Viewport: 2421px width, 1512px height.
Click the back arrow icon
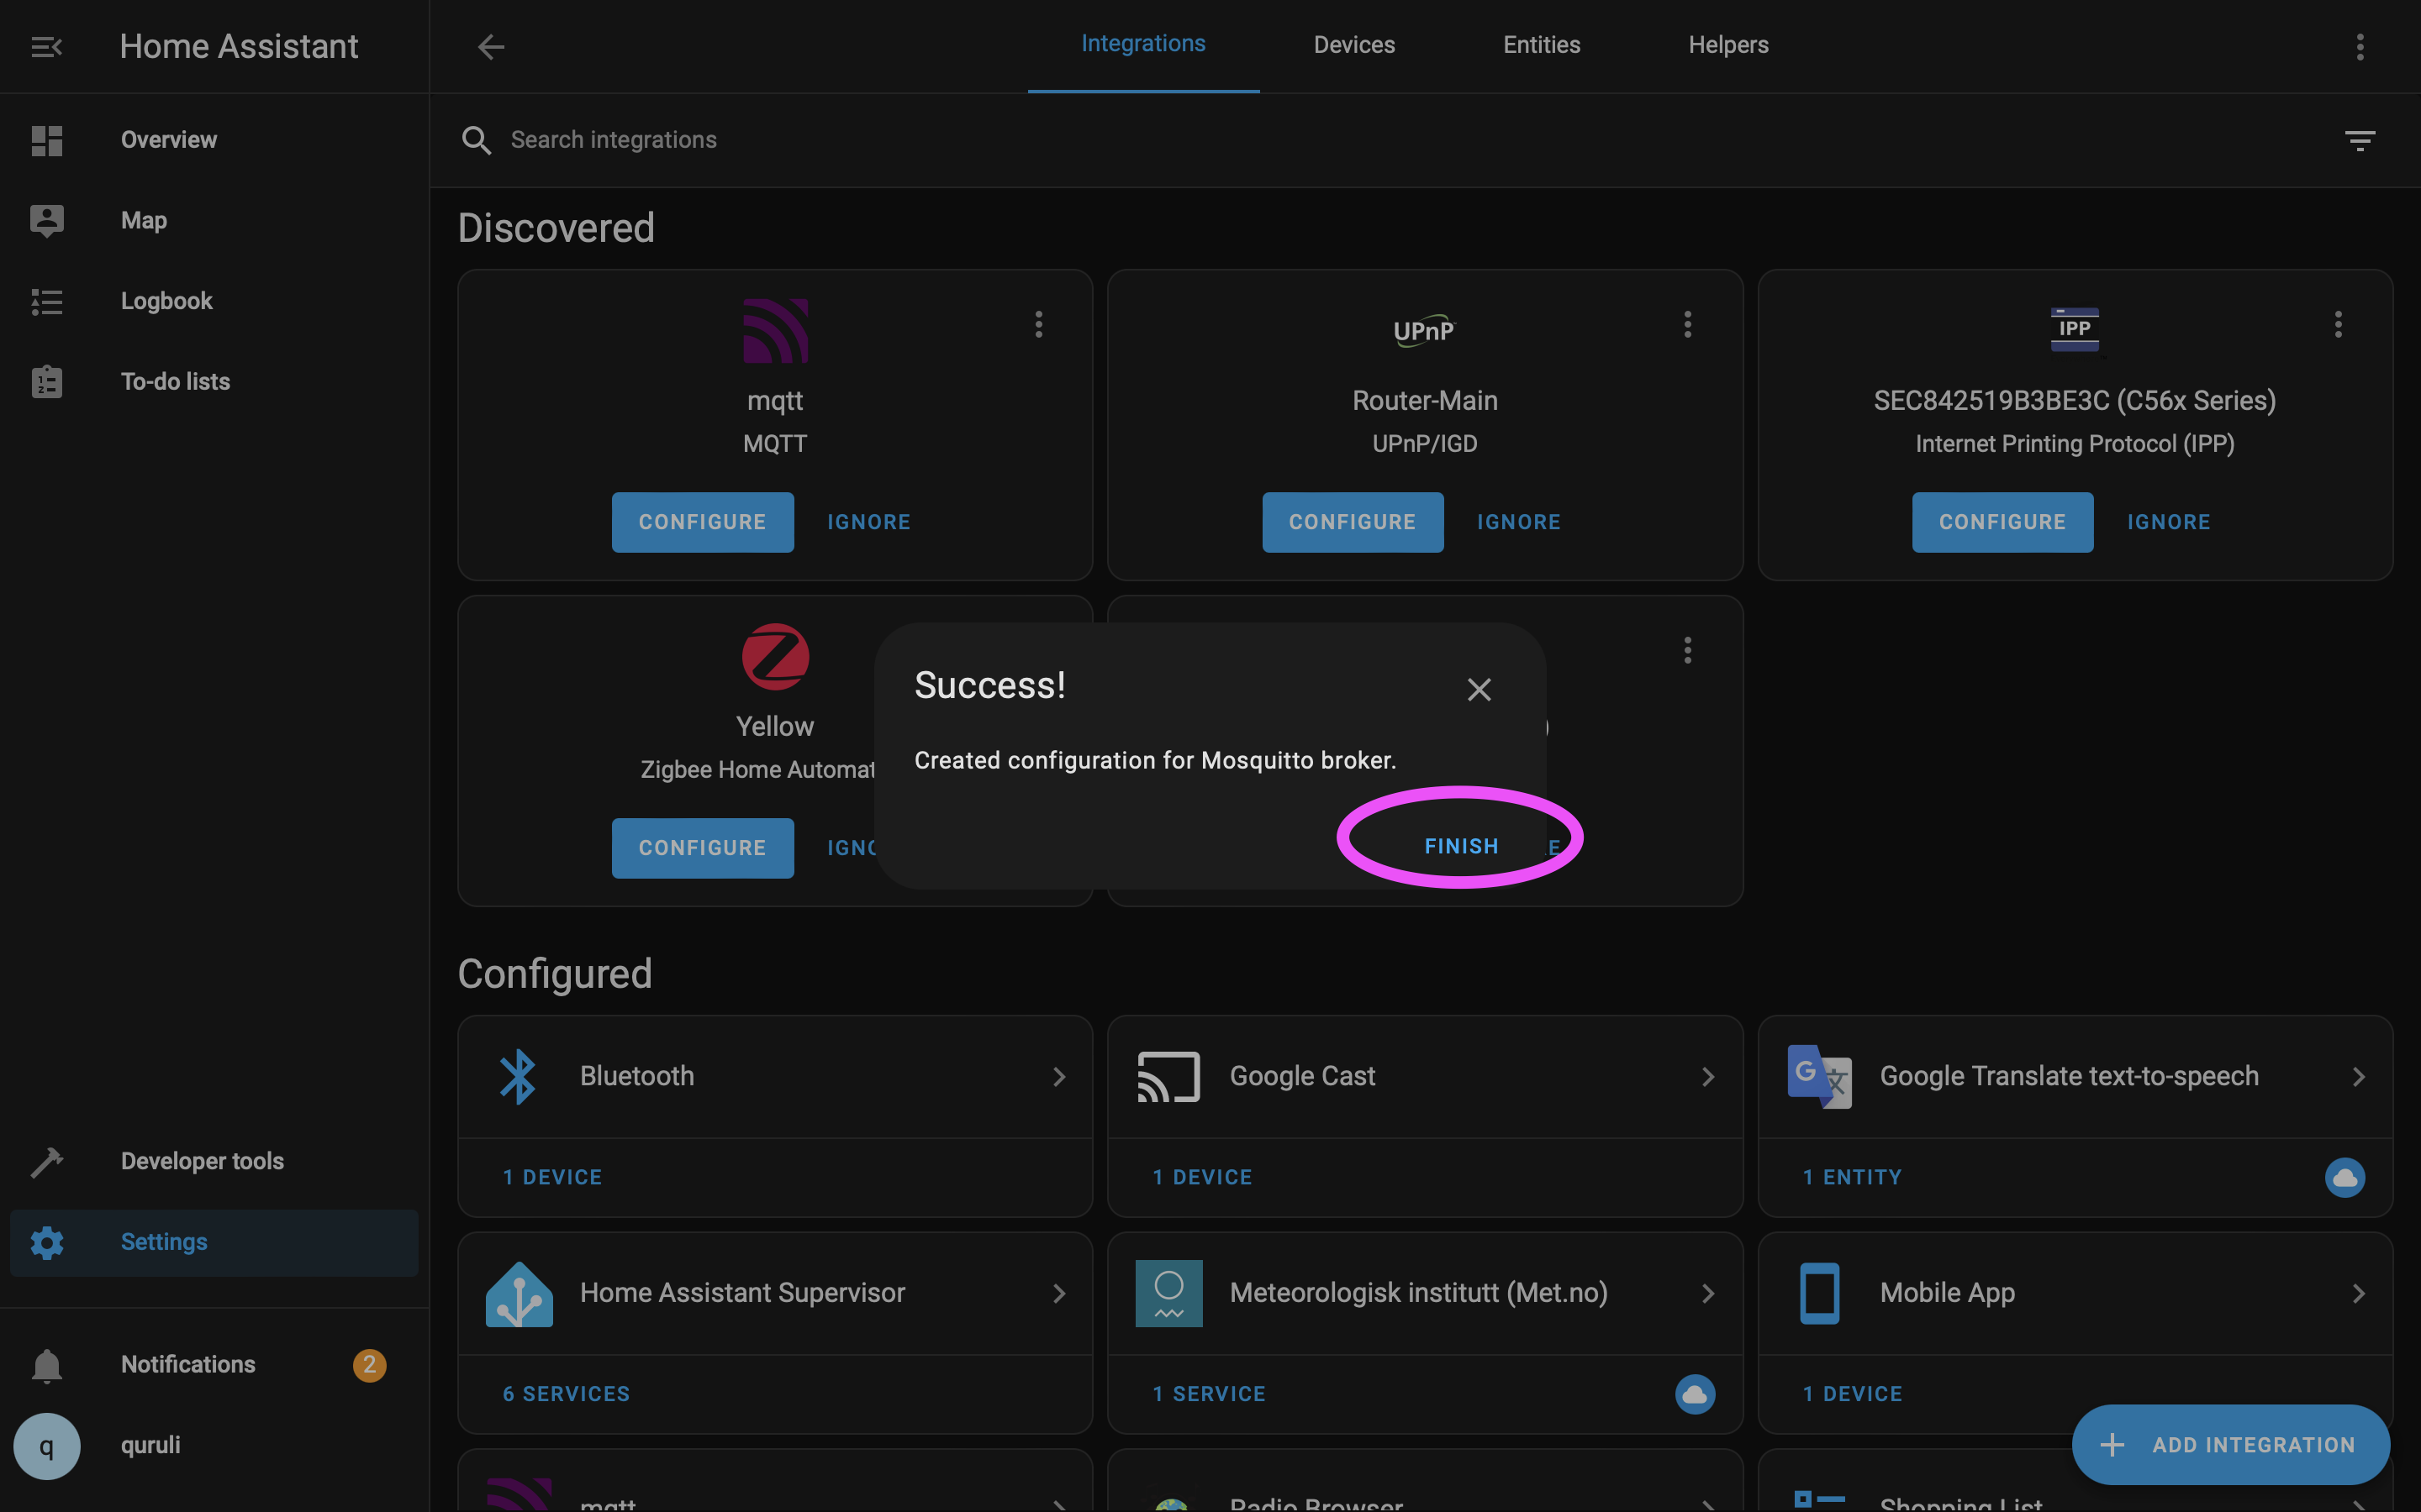point(490,47)
